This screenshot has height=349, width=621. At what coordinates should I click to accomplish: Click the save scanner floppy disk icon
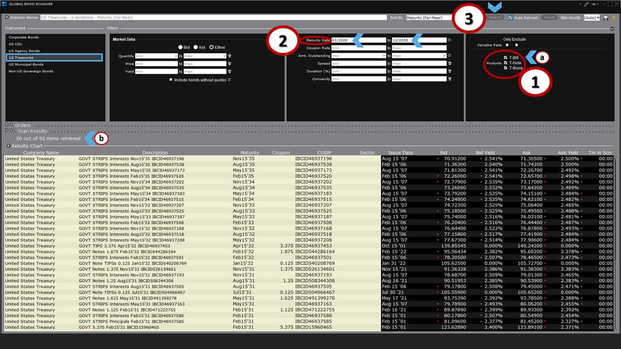606,18
